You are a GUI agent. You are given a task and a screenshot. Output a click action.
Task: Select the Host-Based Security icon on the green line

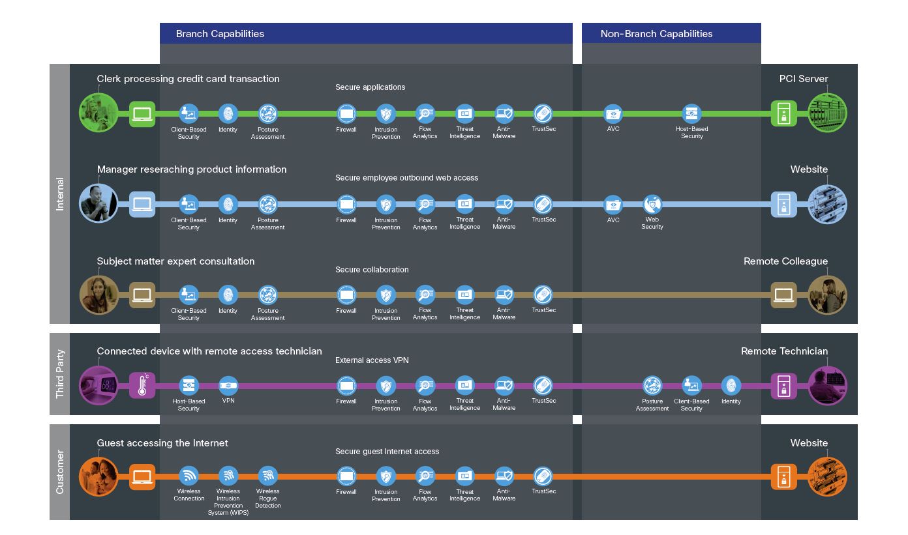[691, 114]
